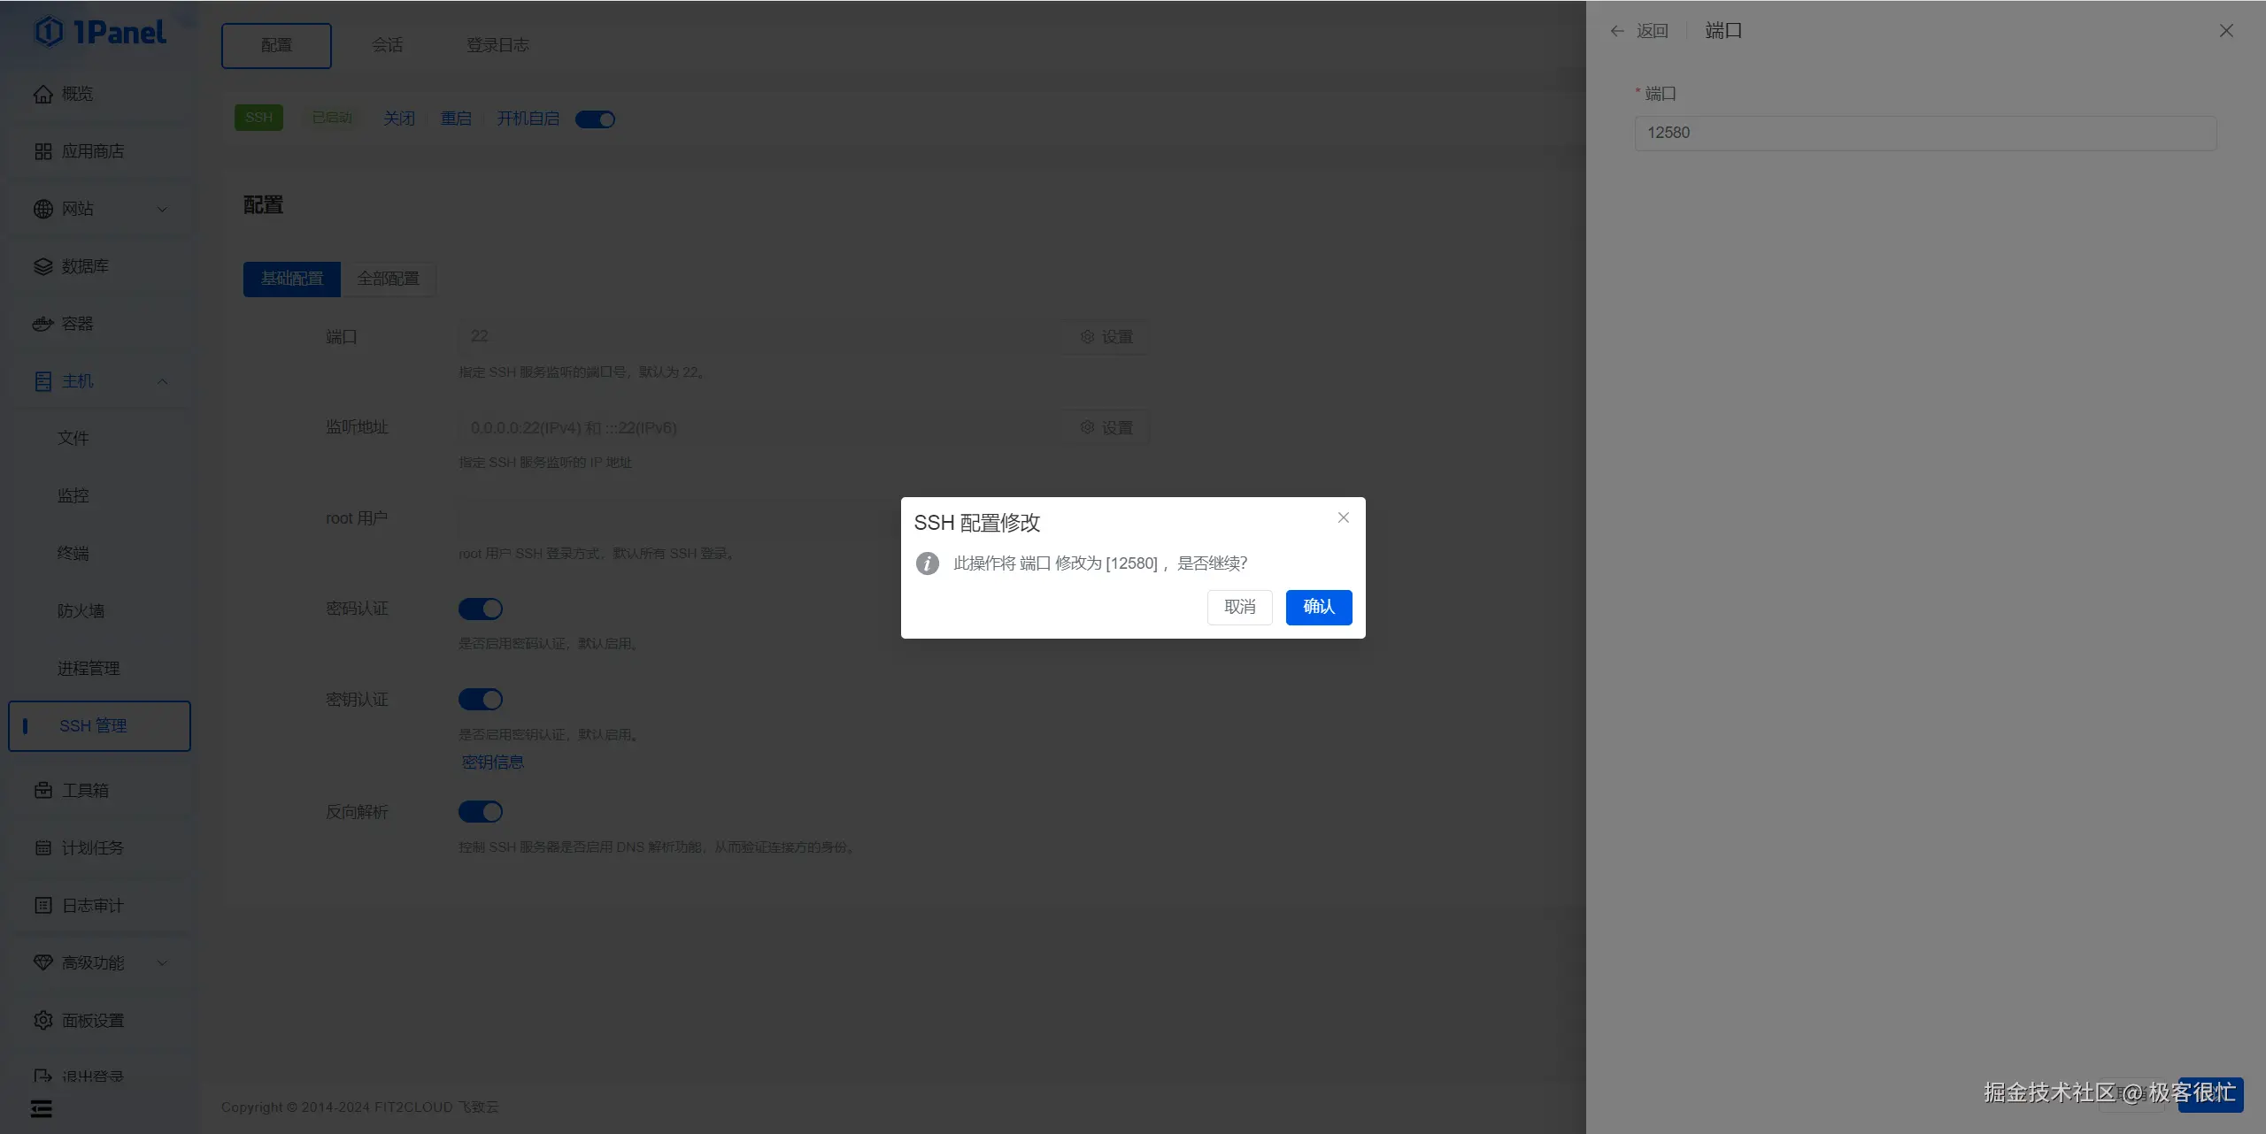Open 面板设置 gear icon

click(x=42, y=1020)
